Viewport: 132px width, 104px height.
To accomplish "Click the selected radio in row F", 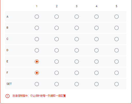I will point(37,73).
